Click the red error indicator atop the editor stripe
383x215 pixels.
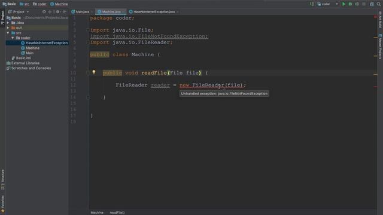[375, 17]
